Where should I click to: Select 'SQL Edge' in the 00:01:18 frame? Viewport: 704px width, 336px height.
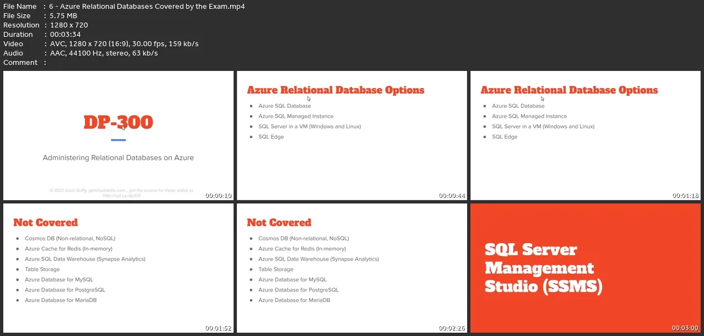[x=505, y=137]
